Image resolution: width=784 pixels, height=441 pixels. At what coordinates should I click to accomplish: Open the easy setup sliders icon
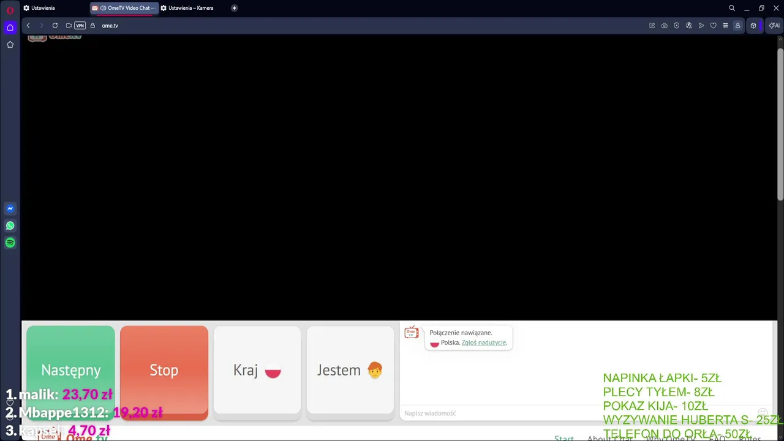click(x=725, y=26)
